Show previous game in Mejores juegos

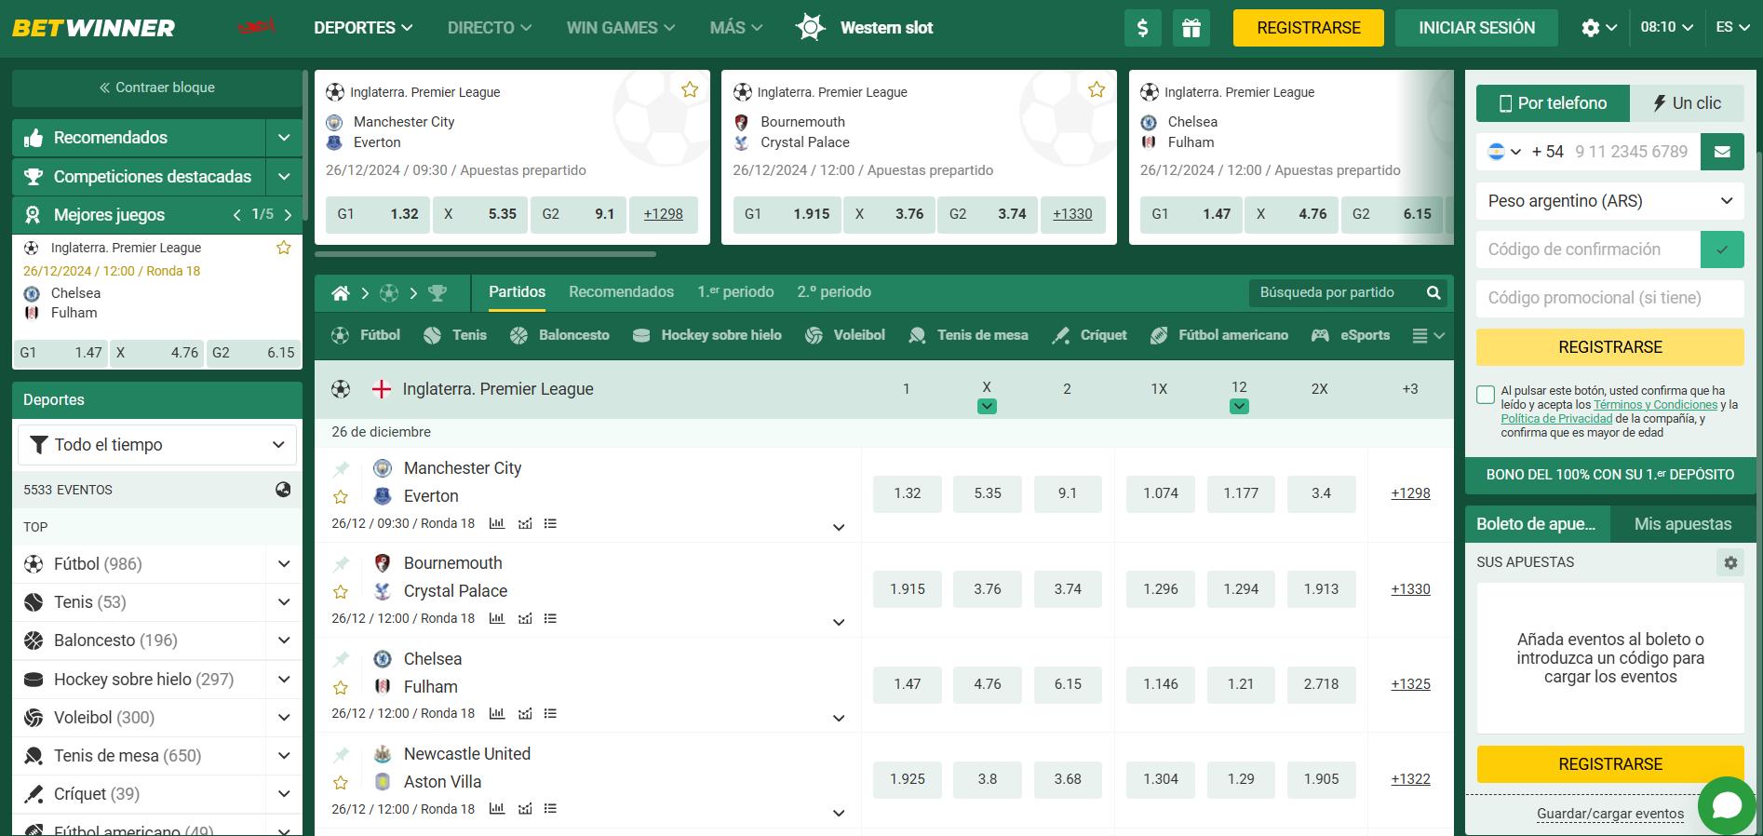tap(237, 215)
